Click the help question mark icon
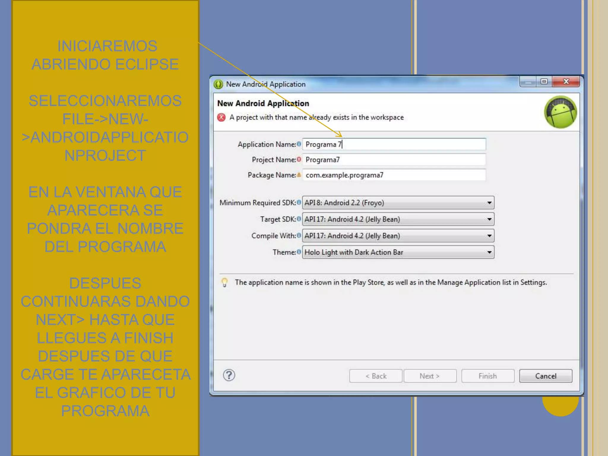 tap(229, 375)
